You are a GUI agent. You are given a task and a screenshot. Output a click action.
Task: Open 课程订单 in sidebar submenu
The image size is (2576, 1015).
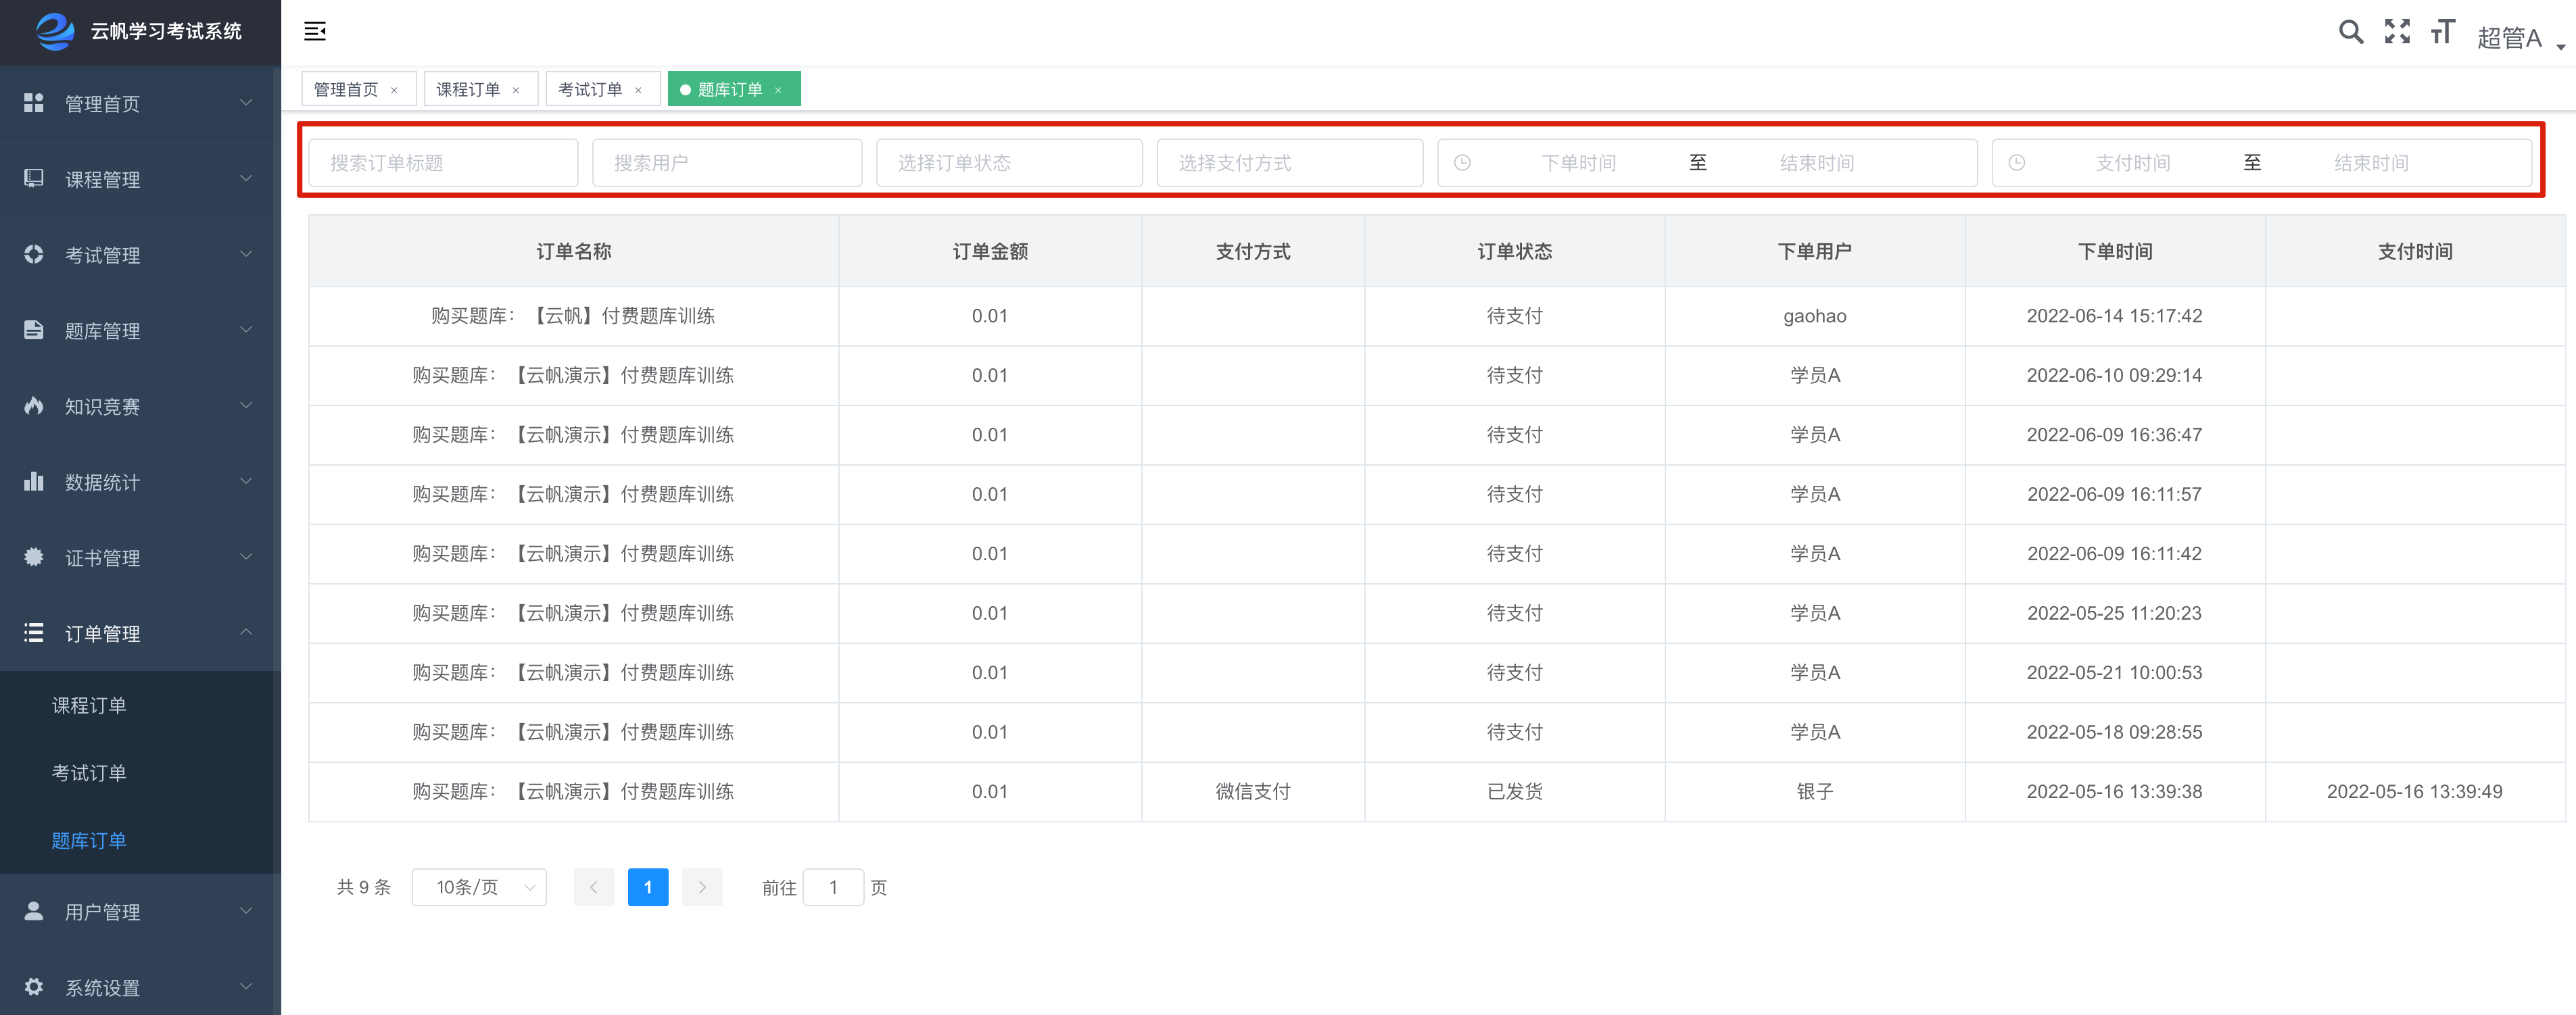pos(89,705)
